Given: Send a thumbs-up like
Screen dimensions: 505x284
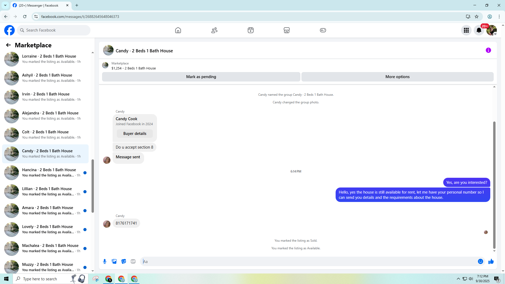Looking at the screenshot, I should click(491, 261).
